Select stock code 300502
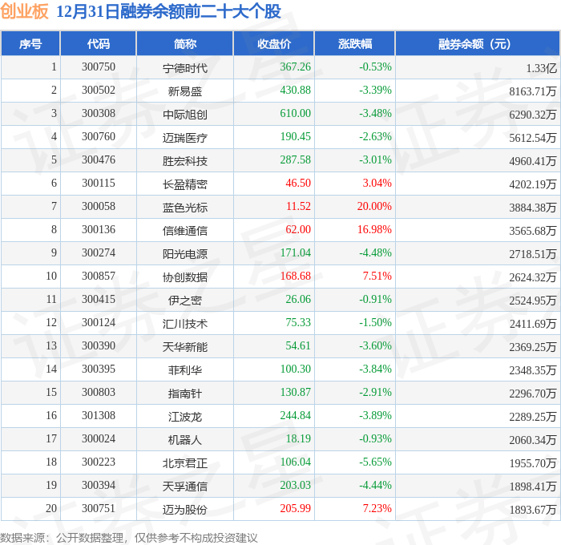The height and width of the screenshot is (545, 561). pos(99,91)
